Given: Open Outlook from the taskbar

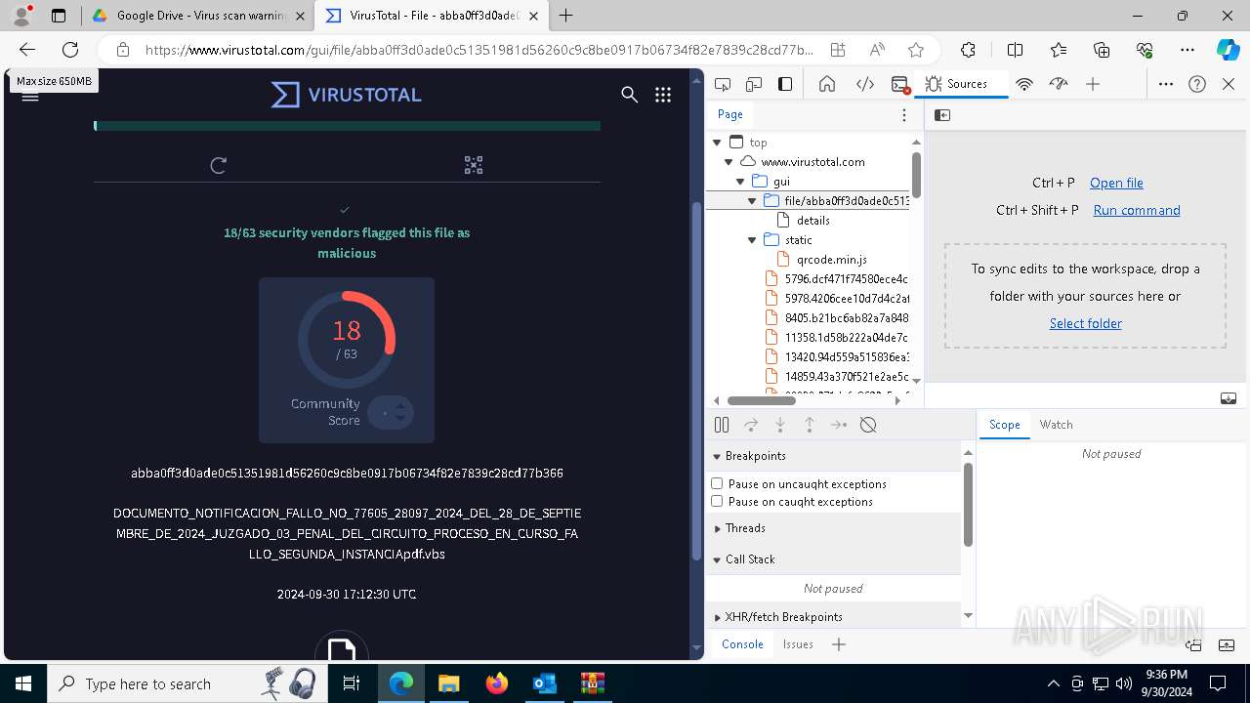Looking at the screenshot, I should (544, 683).
